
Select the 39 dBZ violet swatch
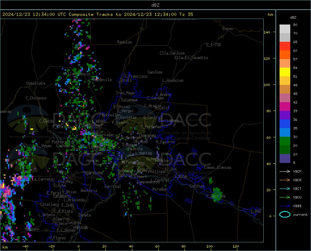point(285,115)
